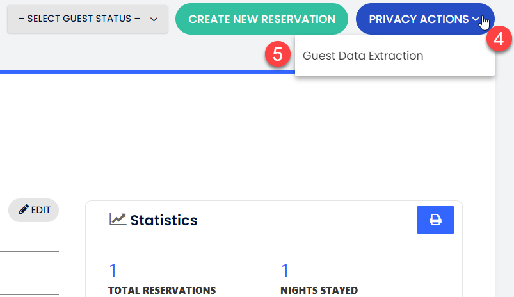Click the red number 4 badge
The image size is (514, 297).
(x=499, y=39)
